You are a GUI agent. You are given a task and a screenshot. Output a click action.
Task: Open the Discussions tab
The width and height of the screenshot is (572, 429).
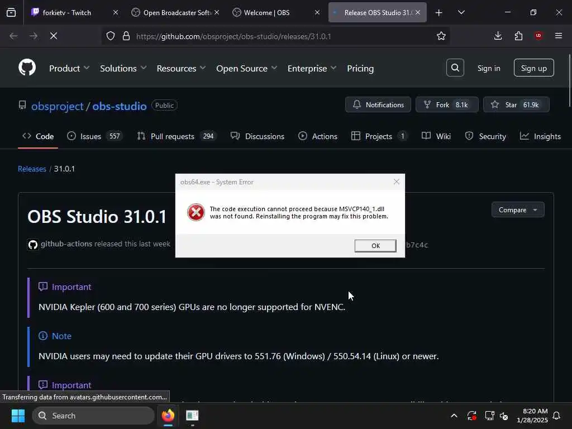click(x=258, y=136)
